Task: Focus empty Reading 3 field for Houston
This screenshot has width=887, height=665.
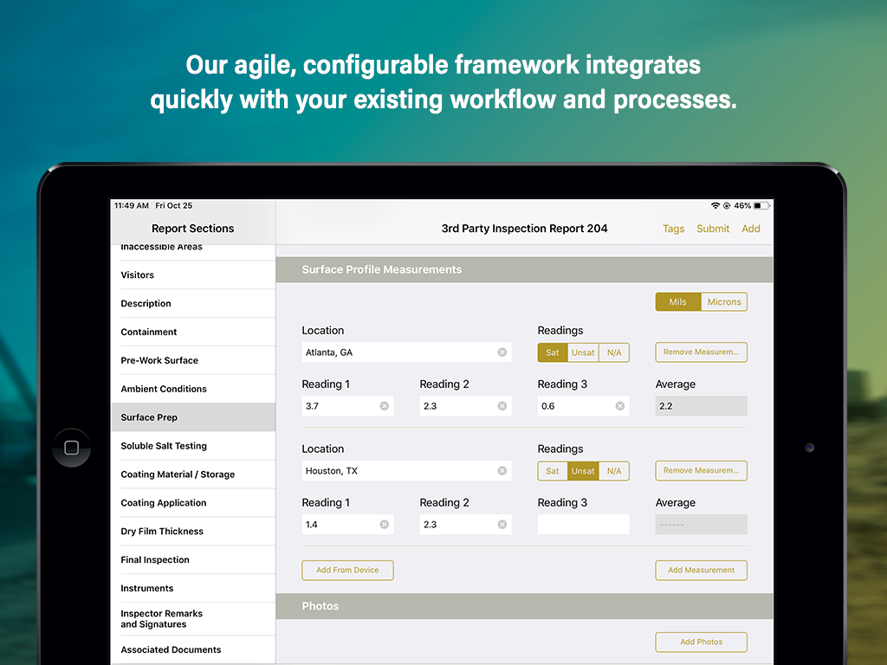Action: tap(583, 524)
